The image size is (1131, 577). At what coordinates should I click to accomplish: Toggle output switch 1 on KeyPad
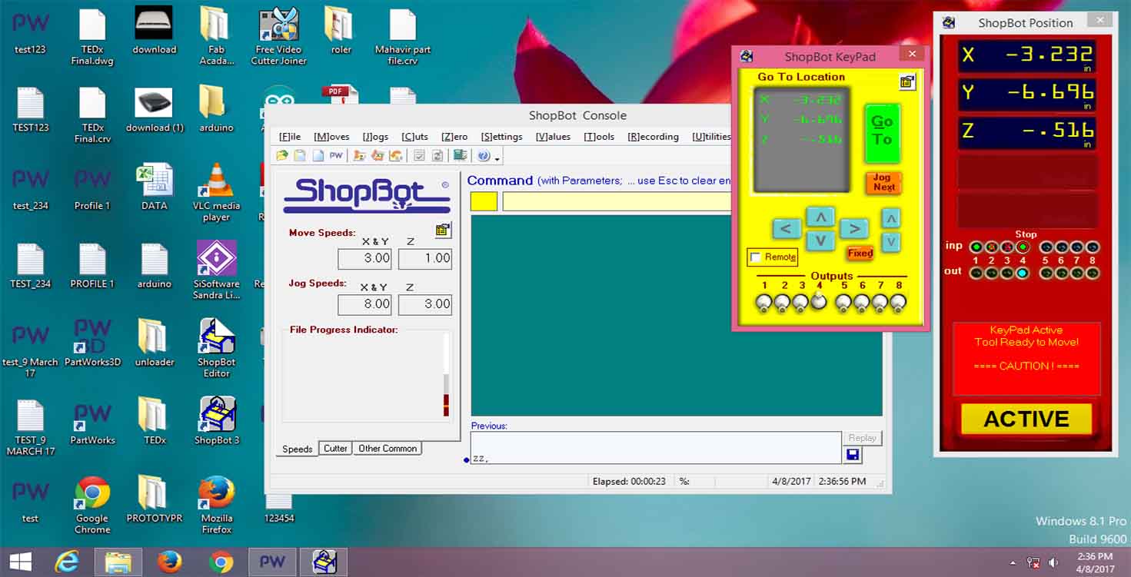tap(763, 302)
